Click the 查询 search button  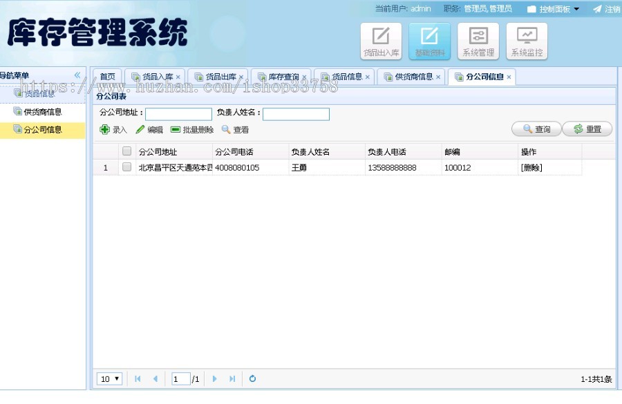536,128
